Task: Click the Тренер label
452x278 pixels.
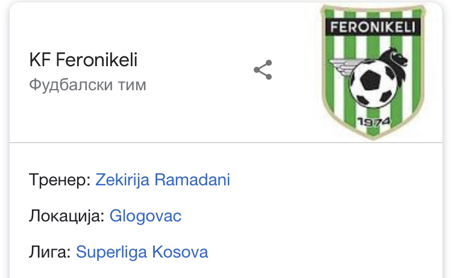Action: click(60, 180)
